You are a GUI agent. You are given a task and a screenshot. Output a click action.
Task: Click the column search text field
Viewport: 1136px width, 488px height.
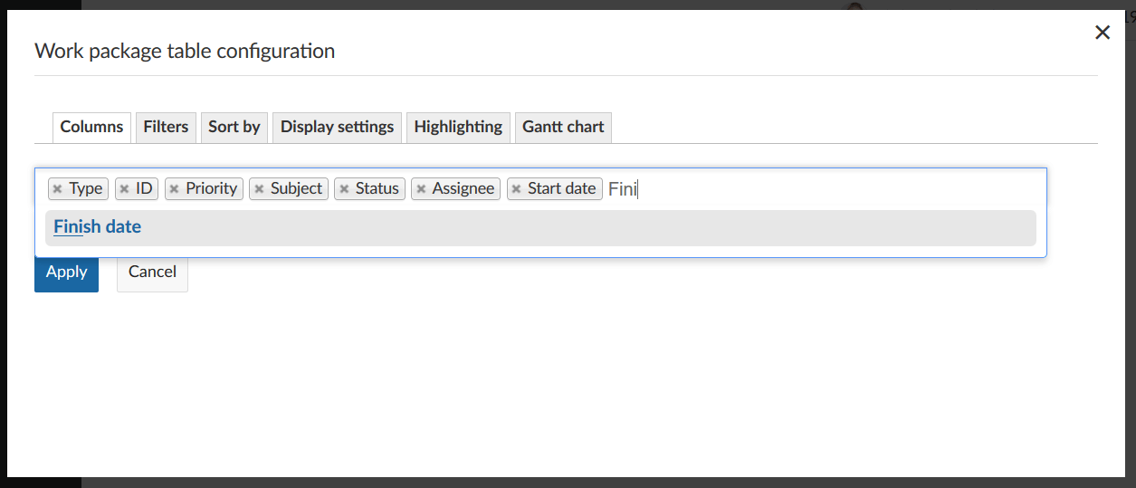815,189
